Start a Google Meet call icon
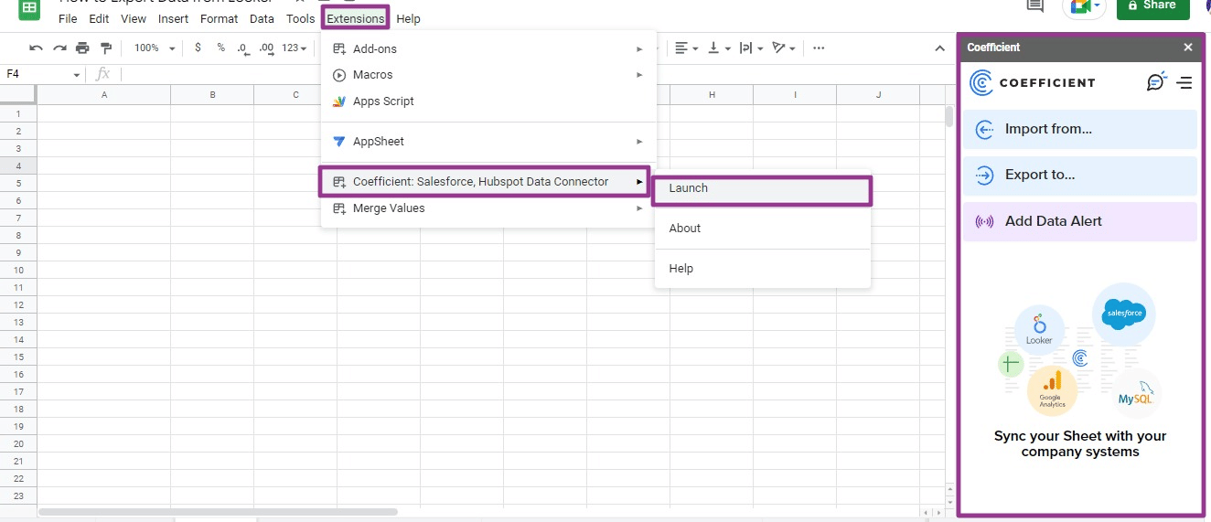 pos(1078,5)
